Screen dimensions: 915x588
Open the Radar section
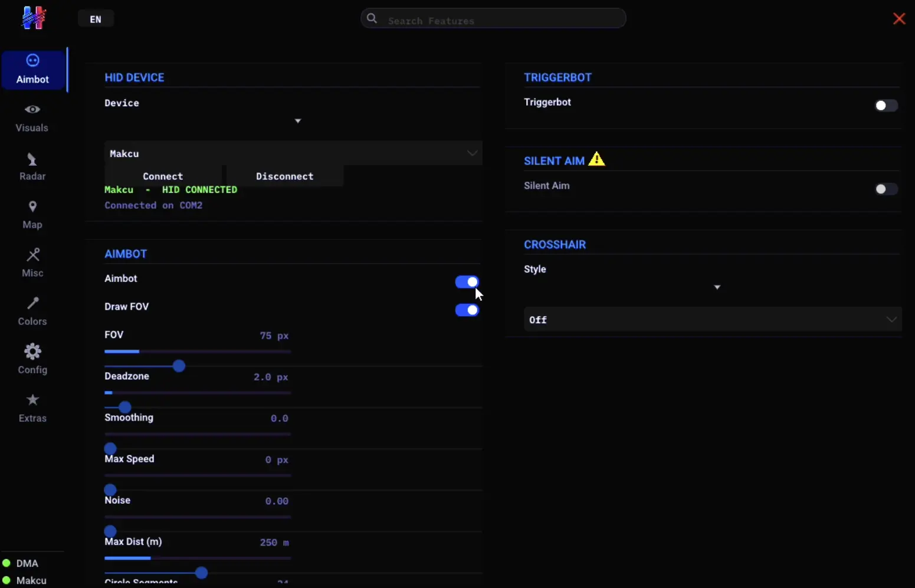coord(32,167)
